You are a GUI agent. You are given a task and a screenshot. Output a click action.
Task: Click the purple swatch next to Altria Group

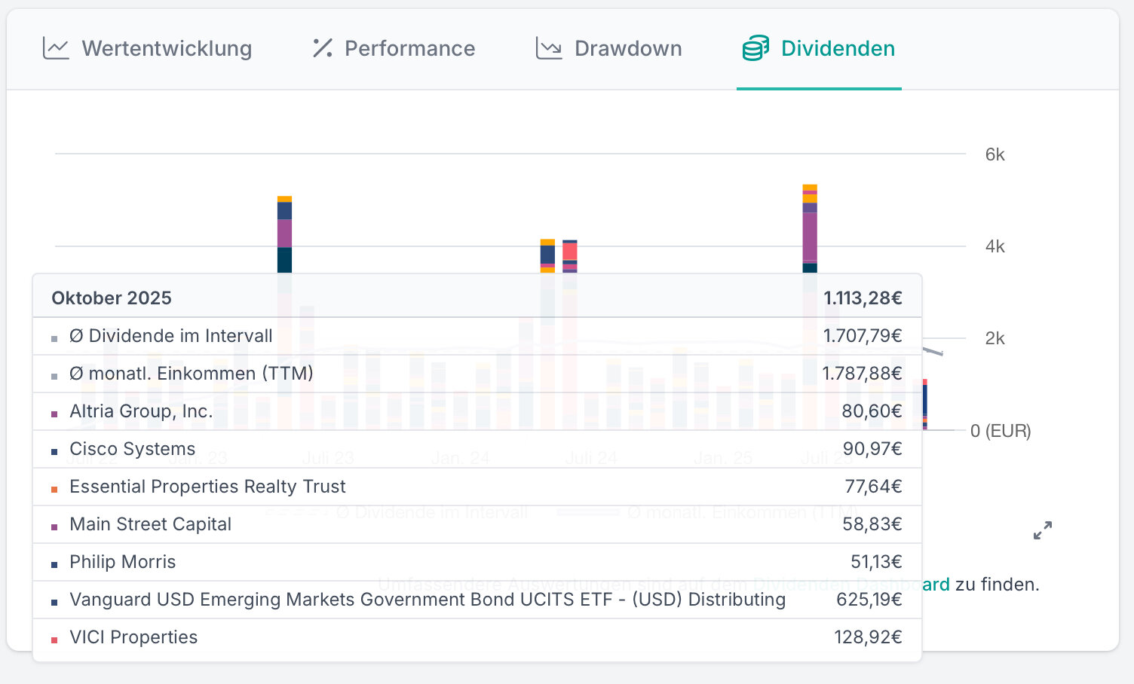point(54,414)
